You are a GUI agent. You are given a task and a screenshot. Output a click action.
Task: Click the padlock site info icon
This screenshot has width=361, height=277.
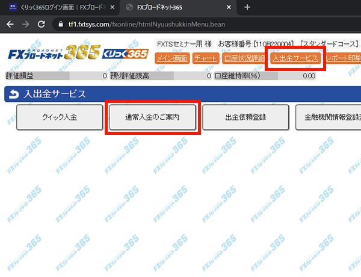pyautogui.click(x=59, y=24)
